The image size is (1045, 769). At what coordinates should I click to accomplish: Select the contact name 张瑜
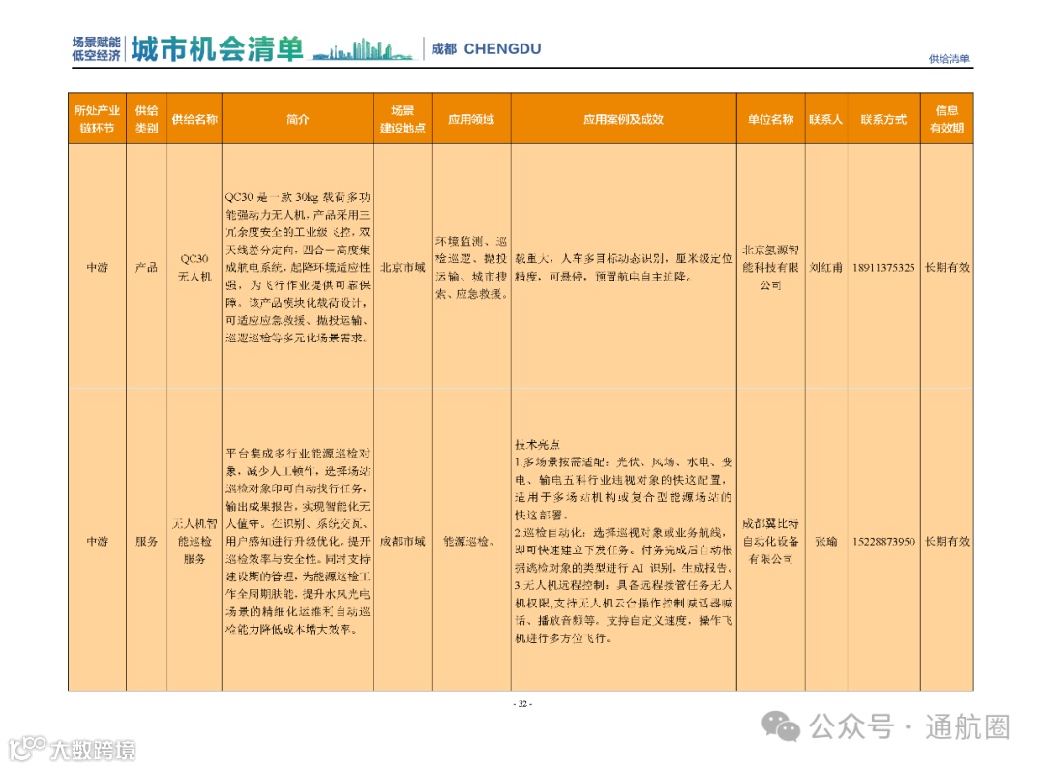pos(825,541)
